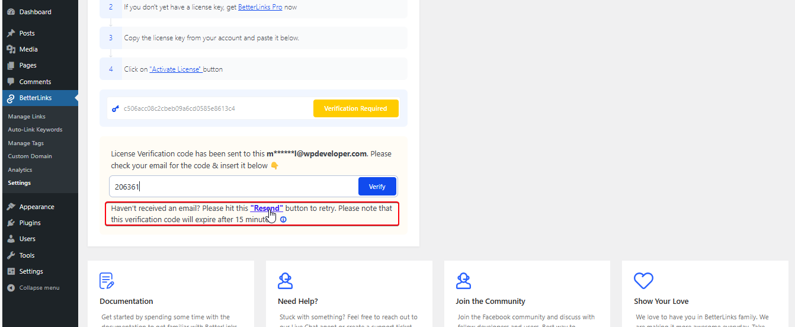Click the Posts pin icon

click(x=11, y=33)
